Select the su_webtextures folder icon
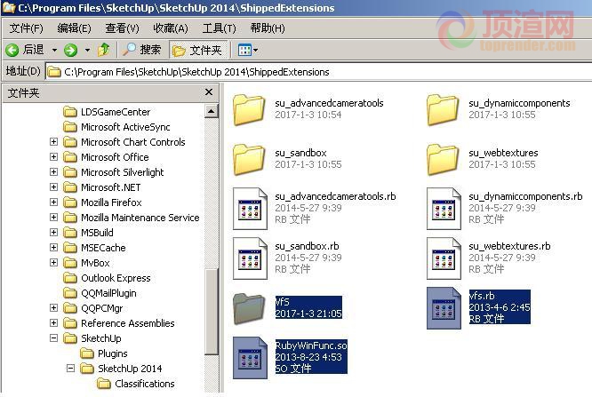This screenshot has height=397, width=592. [443, 159]
